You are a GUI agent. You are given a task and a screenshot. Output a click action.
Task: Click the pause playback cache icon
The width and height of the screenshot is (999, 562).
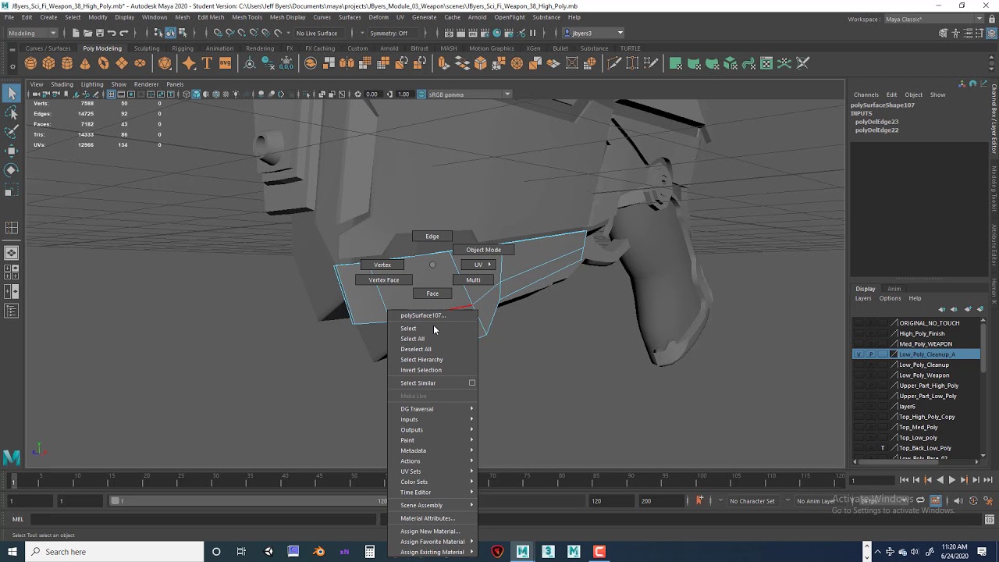(x=533, y=33)
